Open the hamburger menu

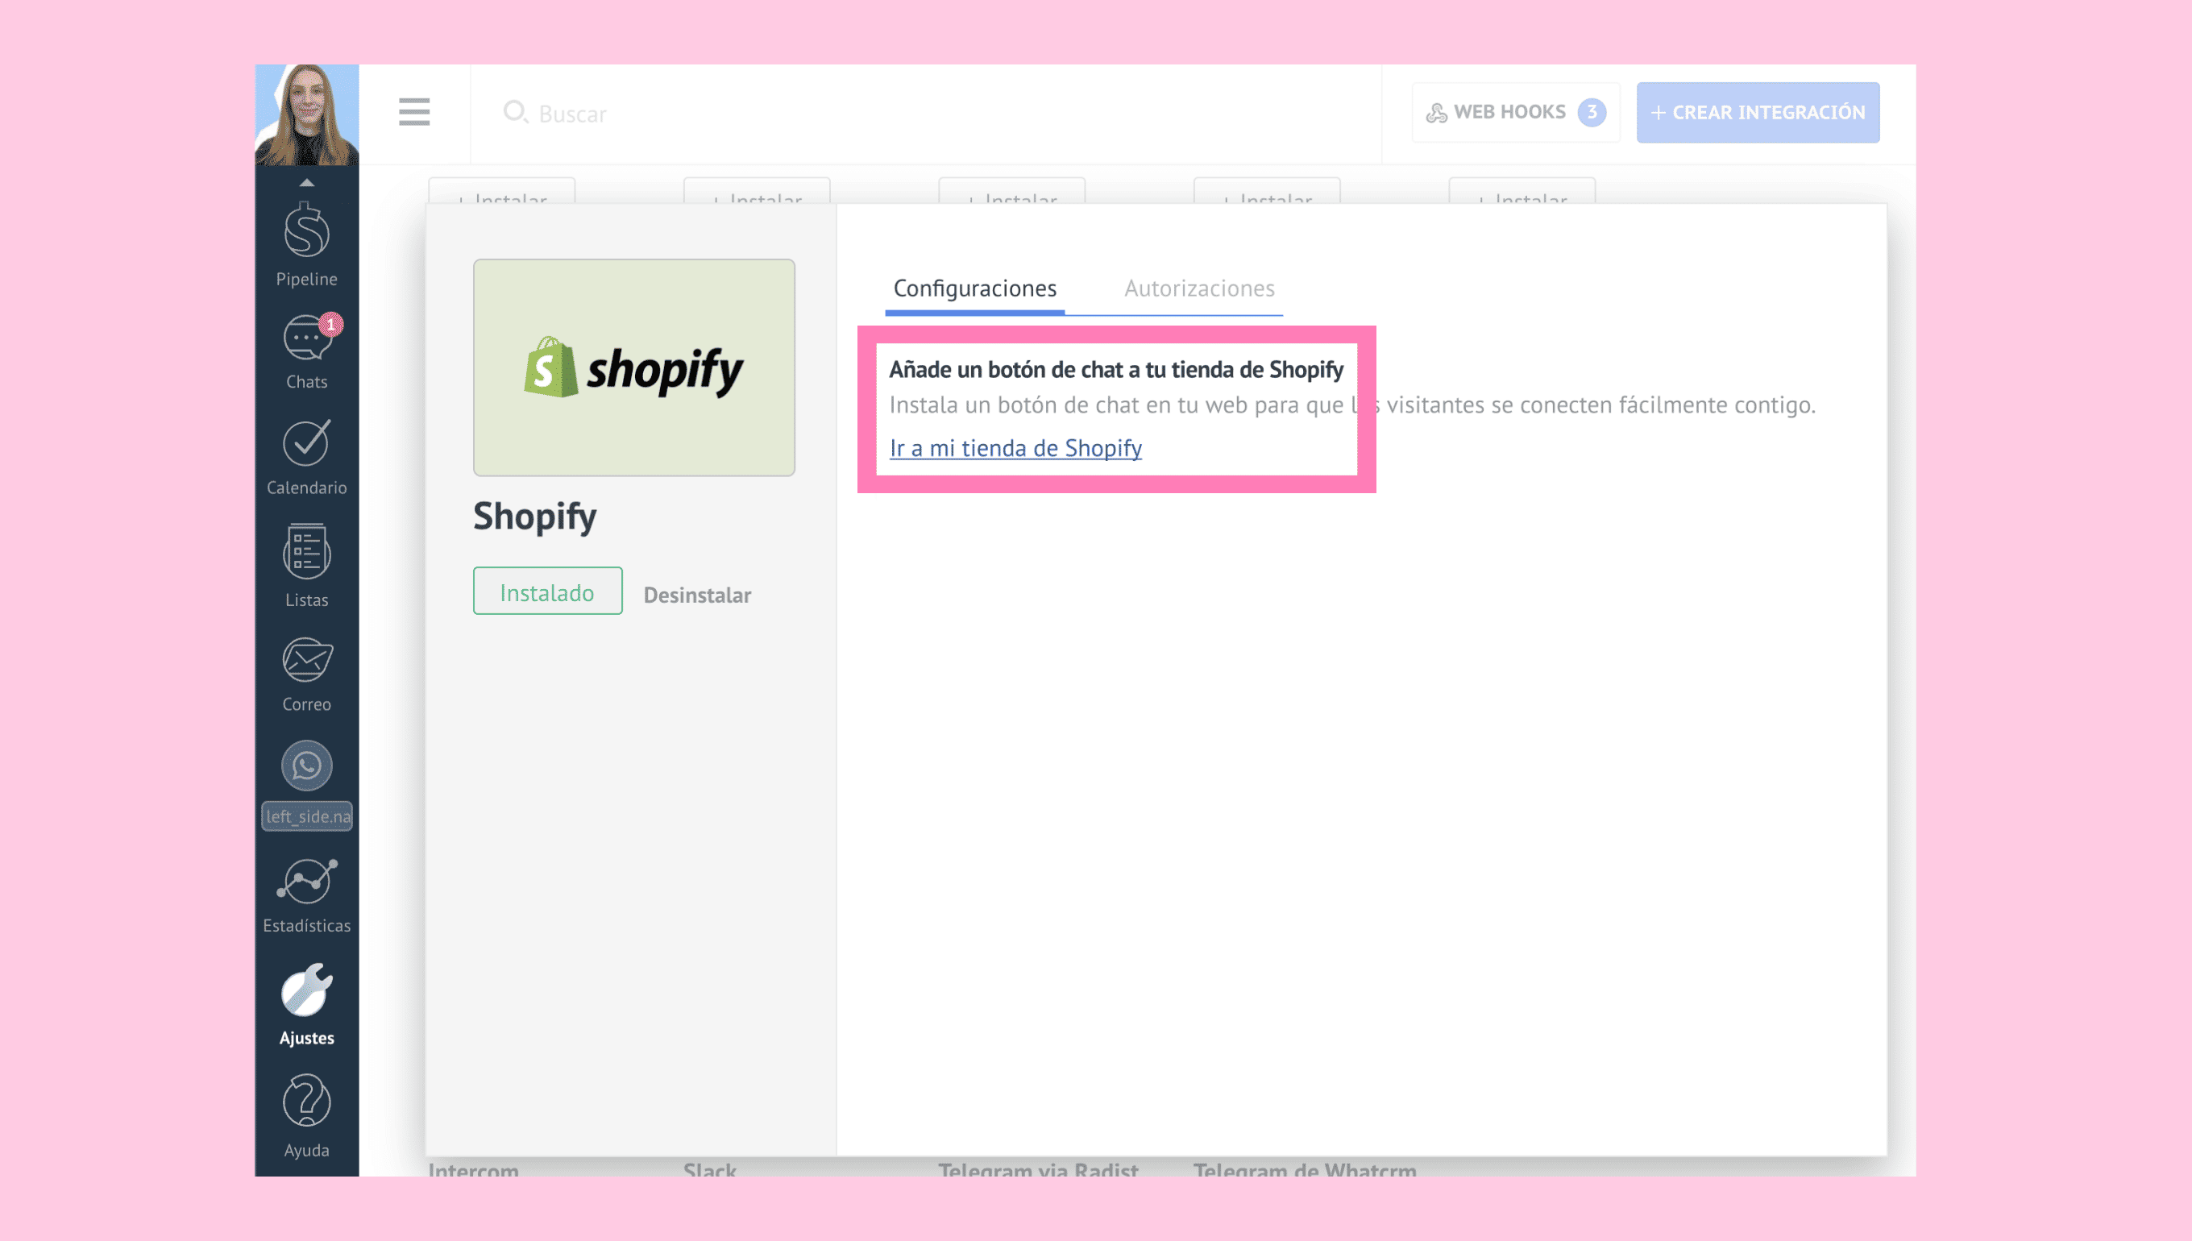pyautogui.click(x=414, y=112)
